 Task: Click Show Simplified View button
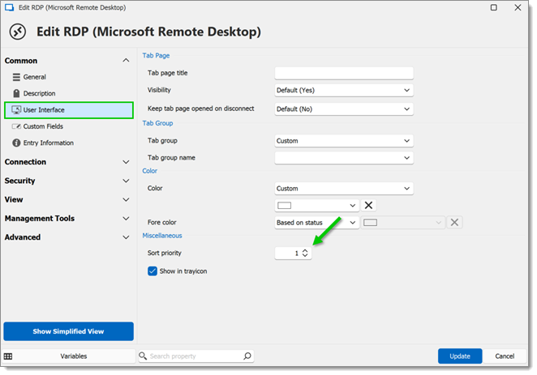pos(68,331)
